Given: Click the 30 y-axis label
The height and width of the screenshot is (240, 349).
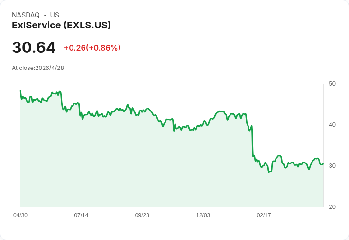Looking at the screenshot, I should click(332, 166).
